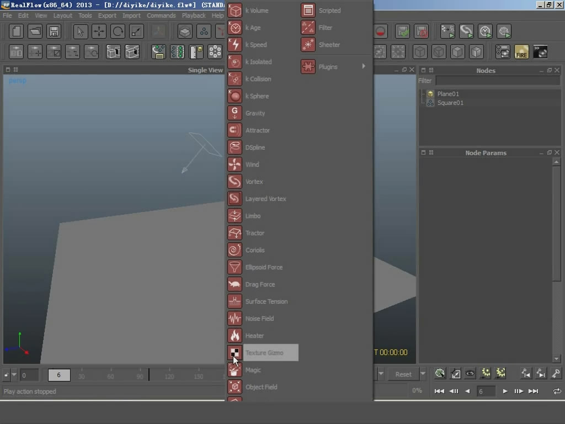This screenshot has height=424, width=565.
Task: Click the Heater flame icon
Action: 234,336
